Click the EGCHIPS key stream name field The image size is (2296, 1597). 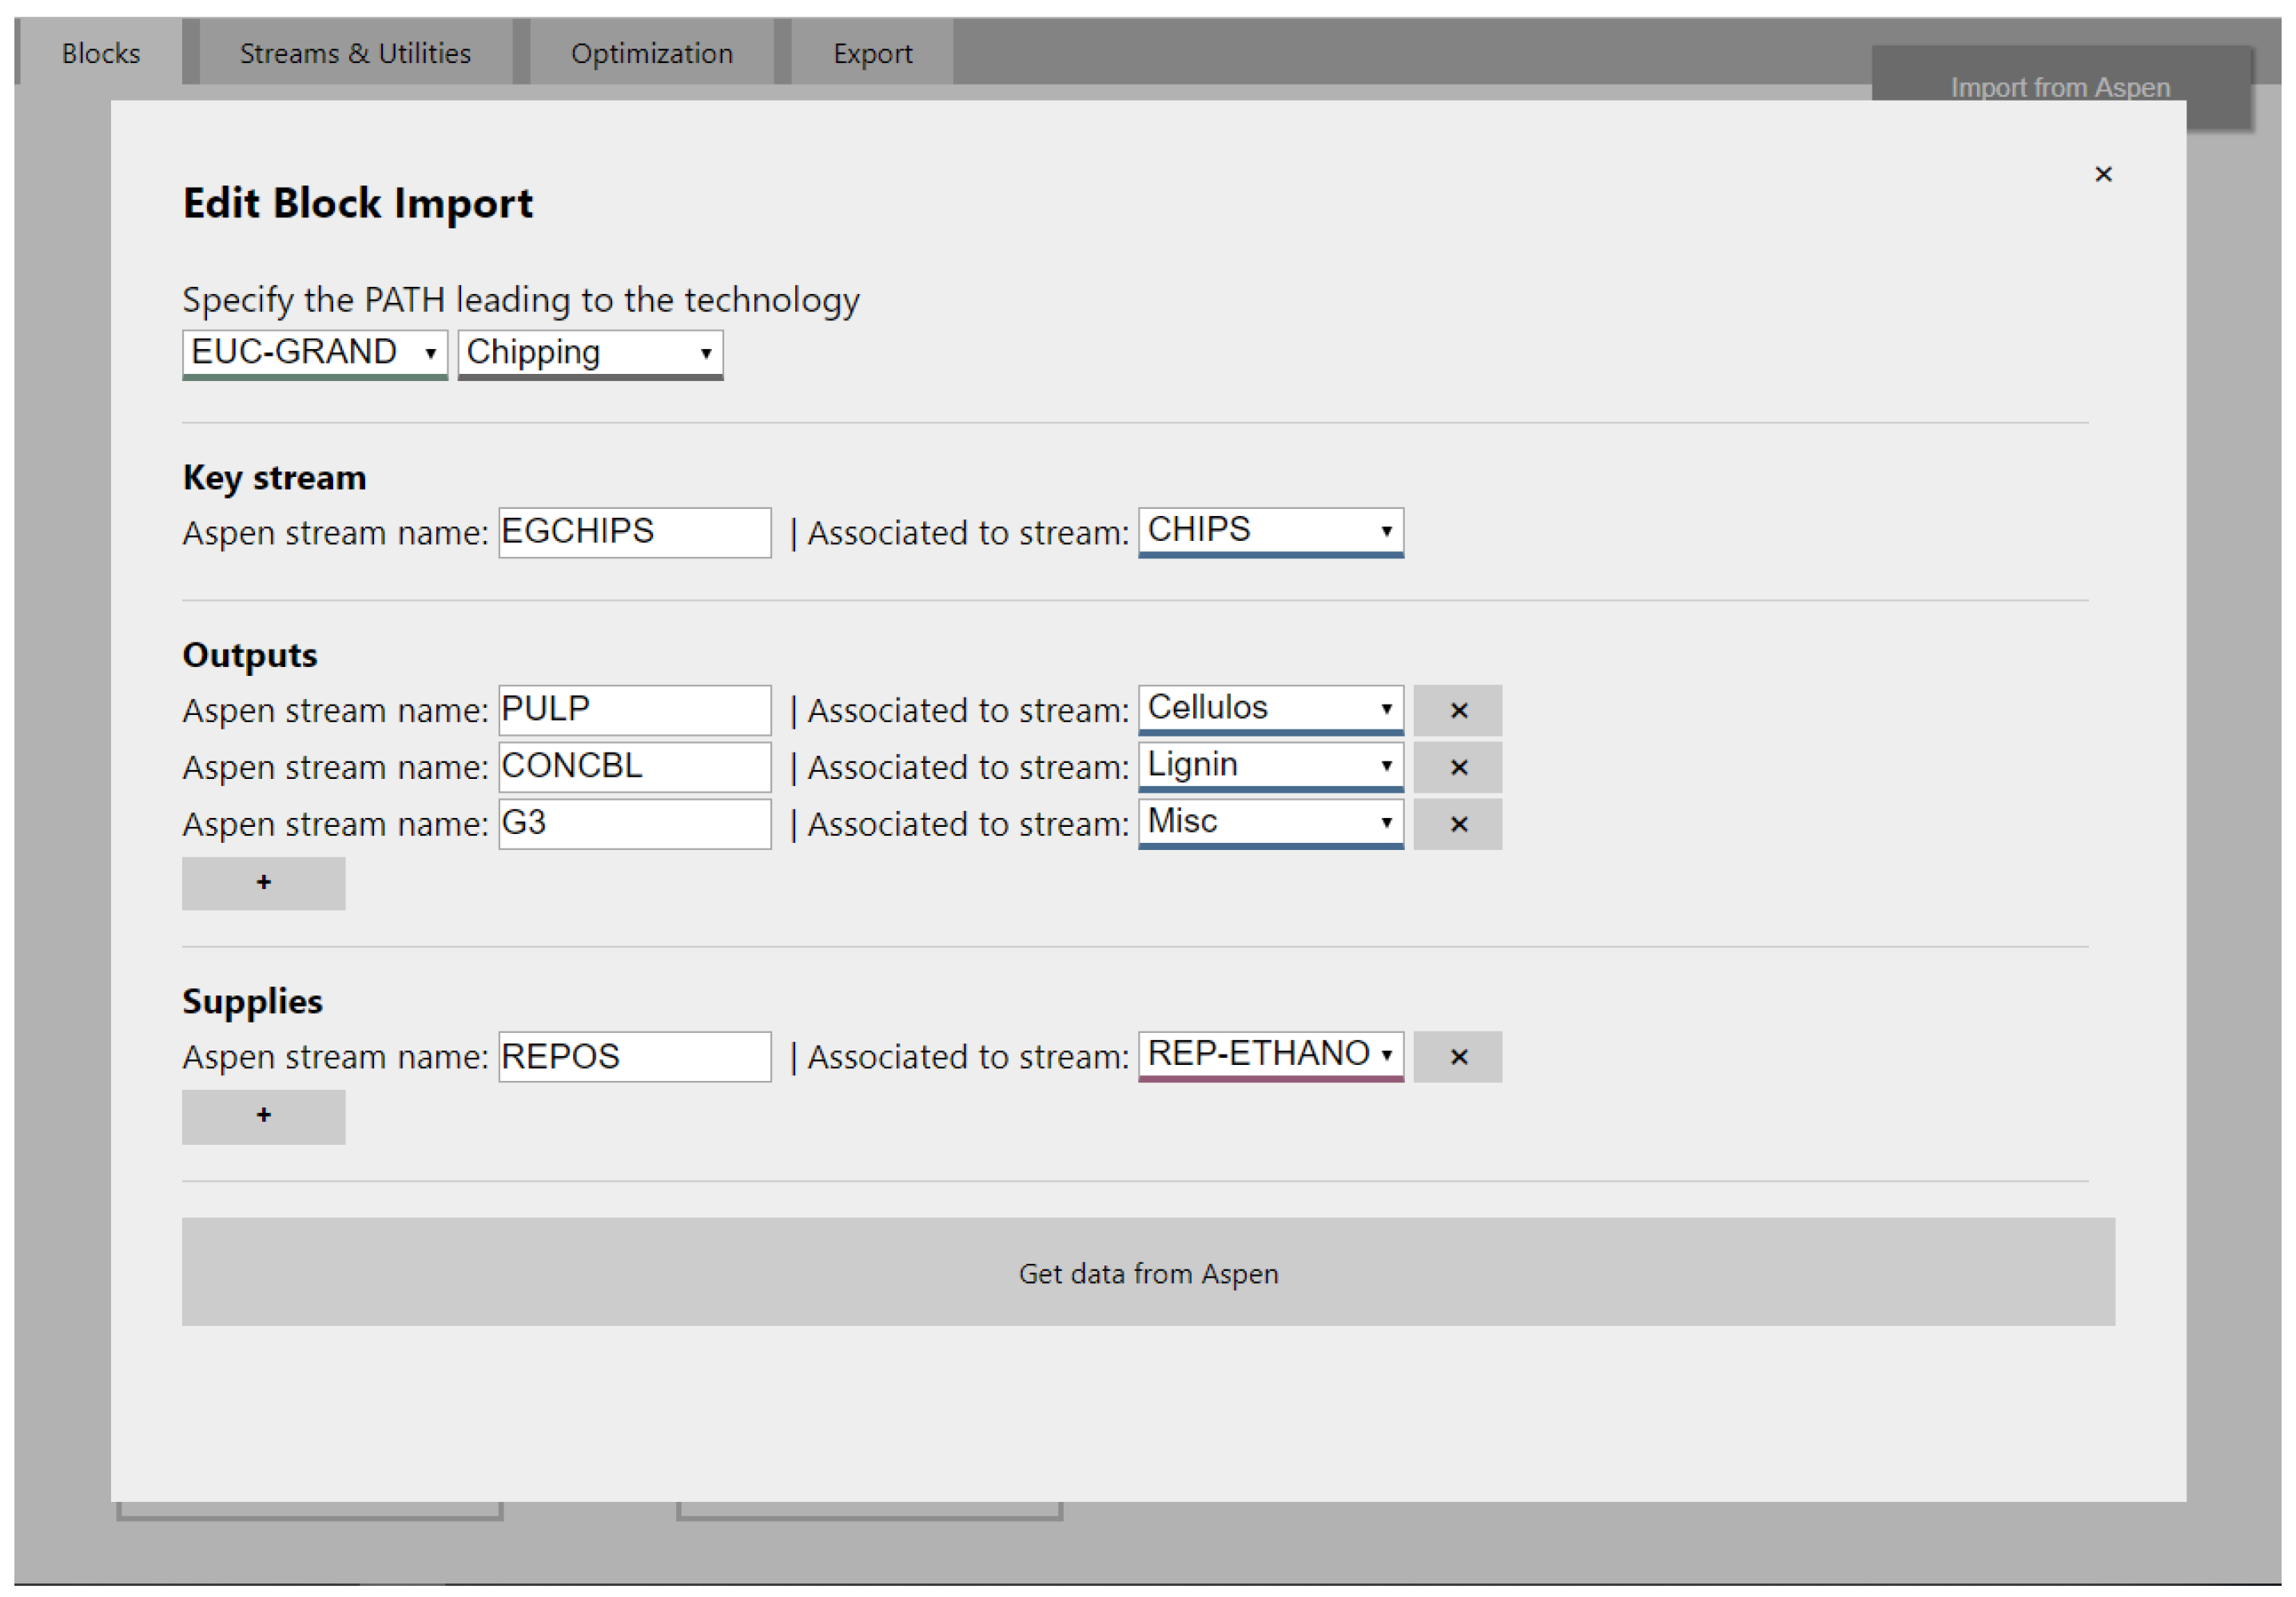(x=634, y=533)
